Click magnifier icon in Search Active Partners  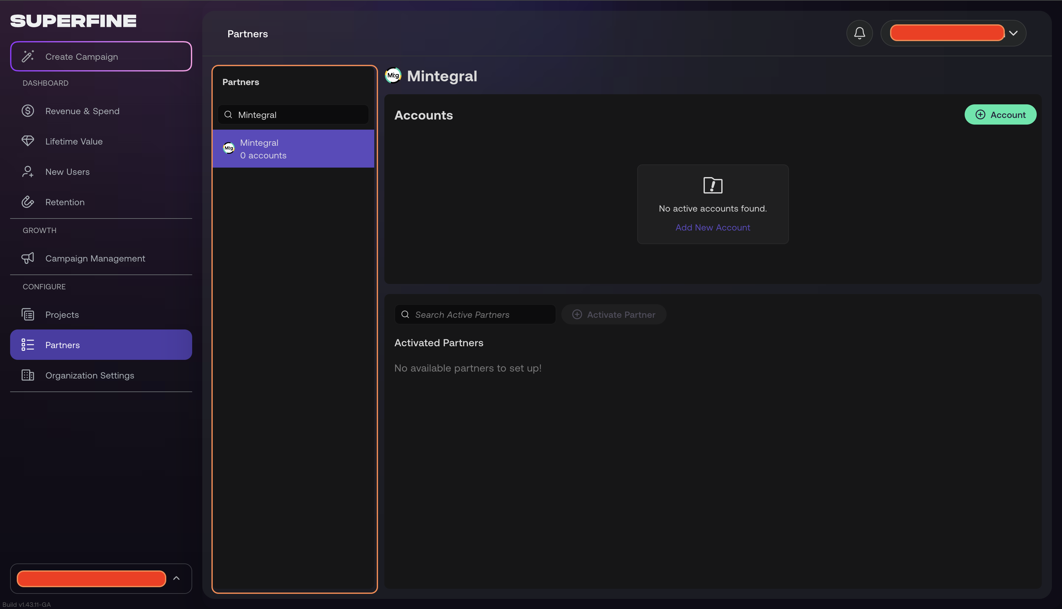coord(405,314)
